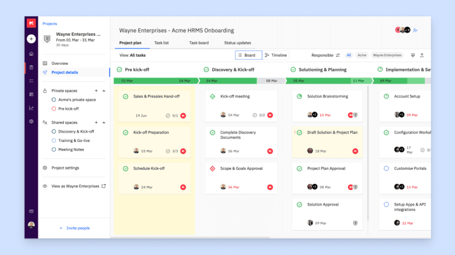The height and width of the screenshot is (255, 455).
Task: Add a new private space with plus
Action: click(x=96, y=91)
